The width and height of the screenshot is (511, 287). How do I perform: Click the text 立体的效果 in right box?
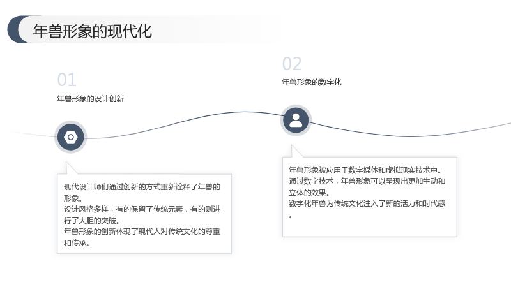coord(309,193)
